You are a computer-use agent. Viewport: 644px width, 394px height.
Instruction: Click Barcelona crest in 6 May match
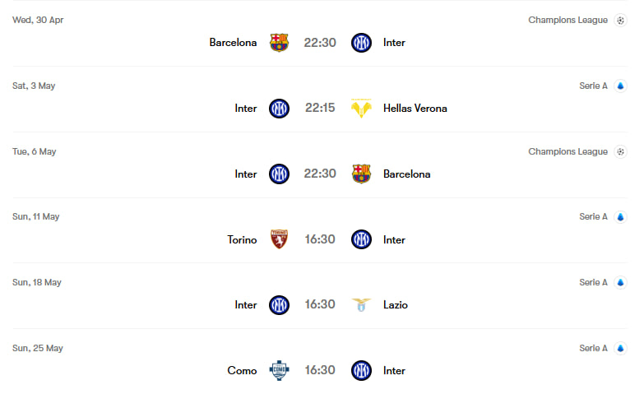(361, 174)
